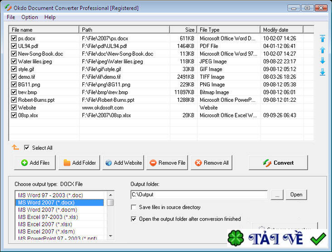
Task: Open the Add Folder dialog
Action: (x=79, y=163)
